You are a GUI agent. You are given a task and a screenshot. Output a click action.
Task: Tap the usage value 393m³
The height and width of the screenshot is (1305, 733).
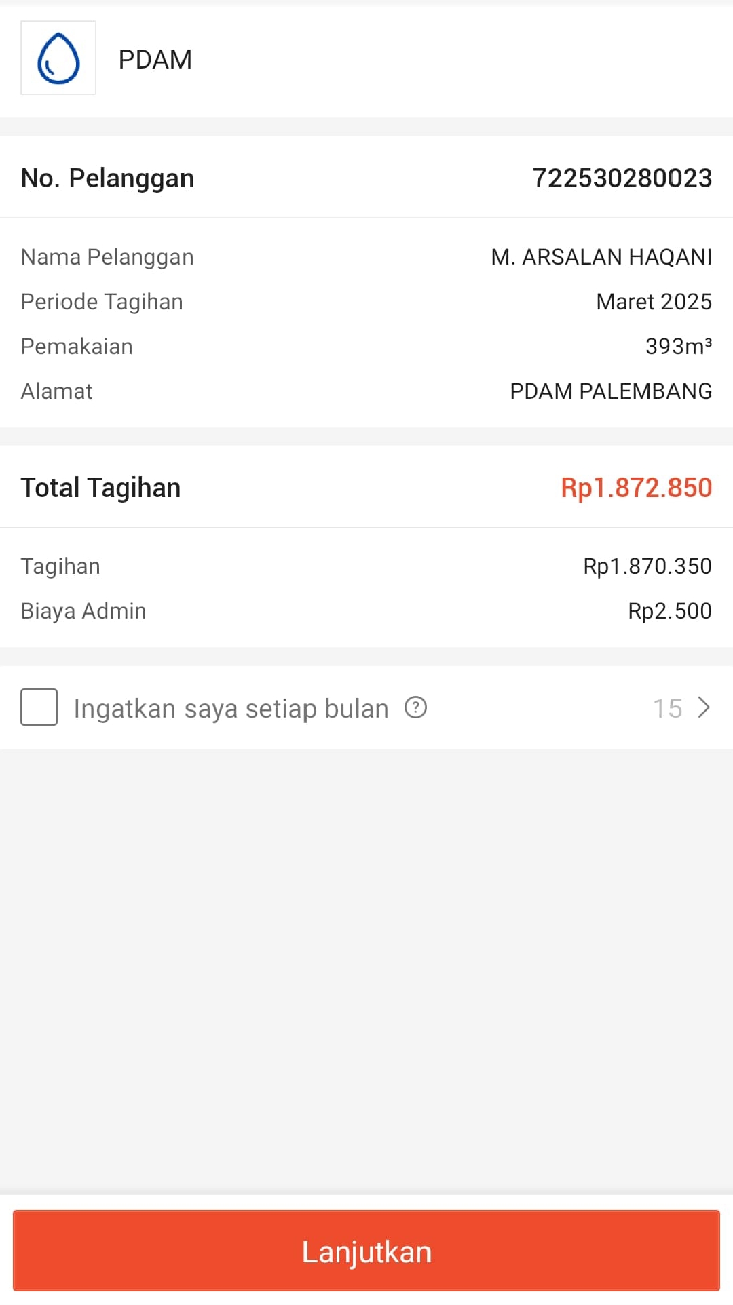(678, 347)
